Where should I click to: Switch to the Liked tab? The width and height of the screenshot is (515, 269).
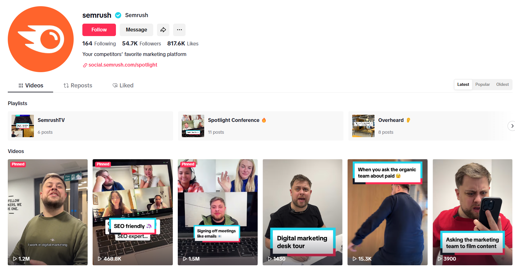123,86
